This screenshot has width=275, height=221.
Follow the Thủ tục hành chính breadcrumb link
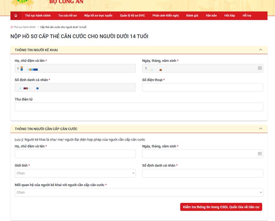click(25, 27)
